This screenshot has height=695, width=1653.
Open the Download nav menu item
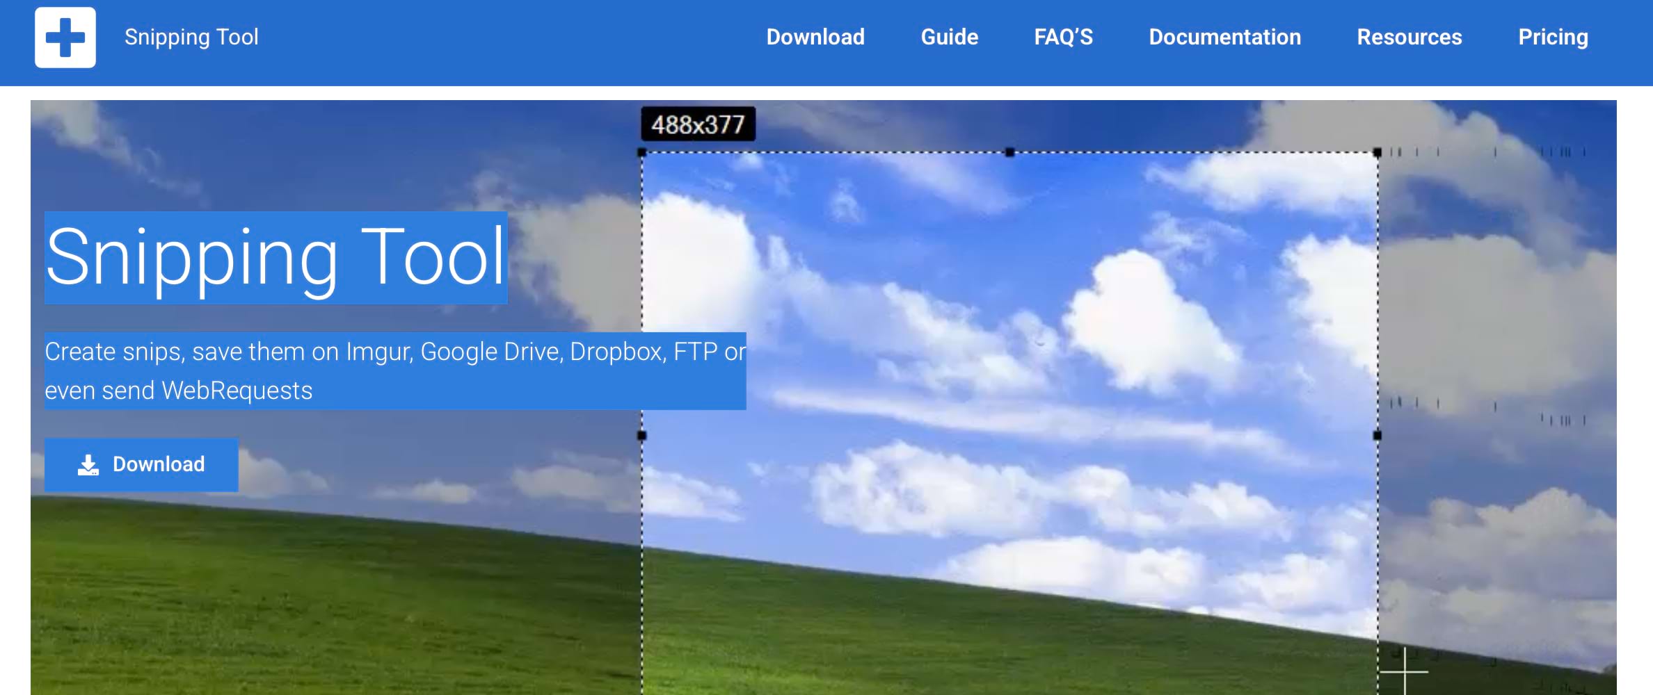click(x=815, y=37)
